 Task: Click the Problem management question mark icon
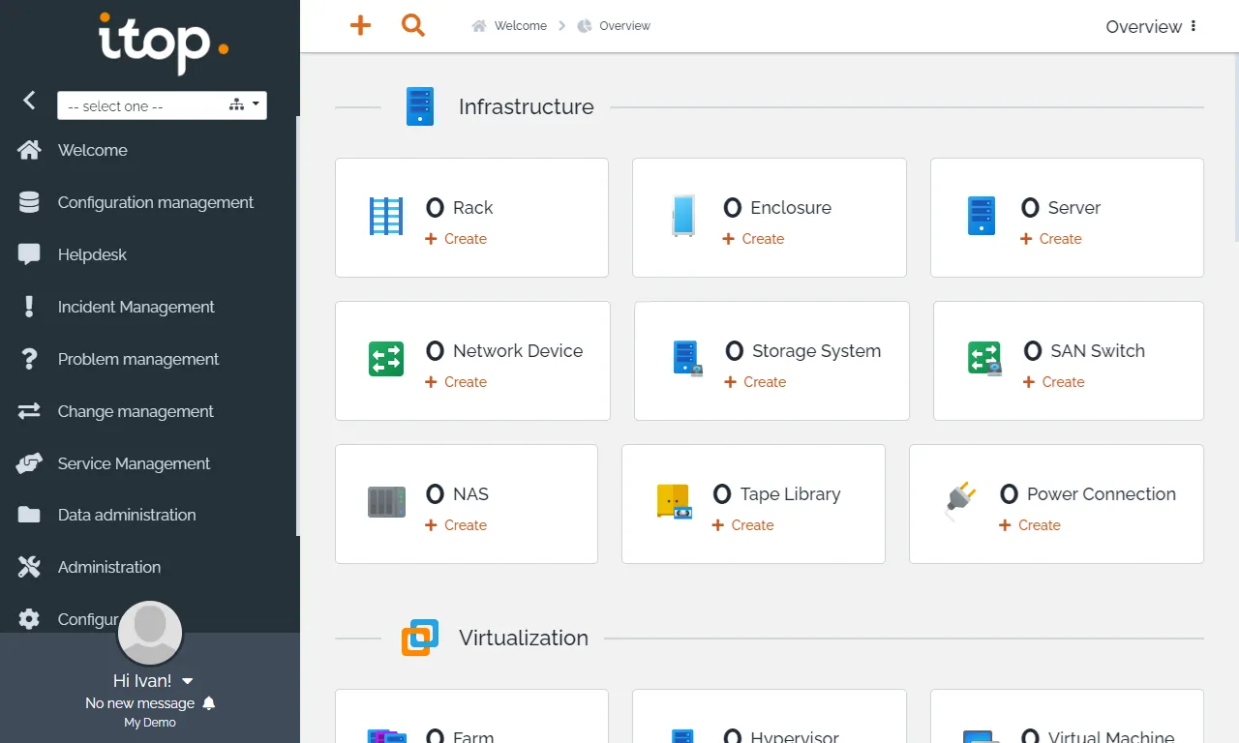point(29,359)
